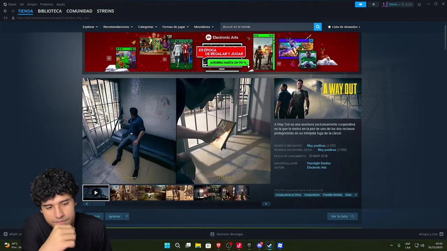This screenshot has height=251, width=447.
Task: Click Steam icon in taskbar
Action: pos(270,245)
